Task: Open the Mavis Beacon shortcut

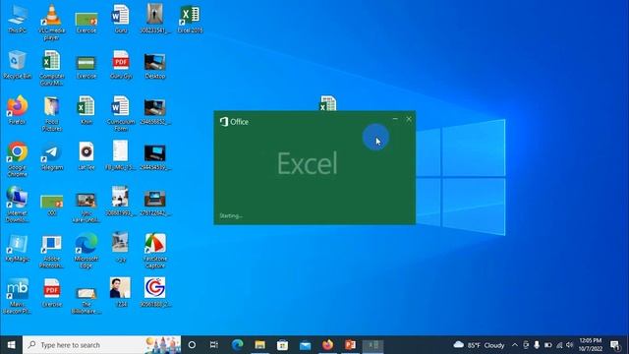Action: (x=18, y=296)
